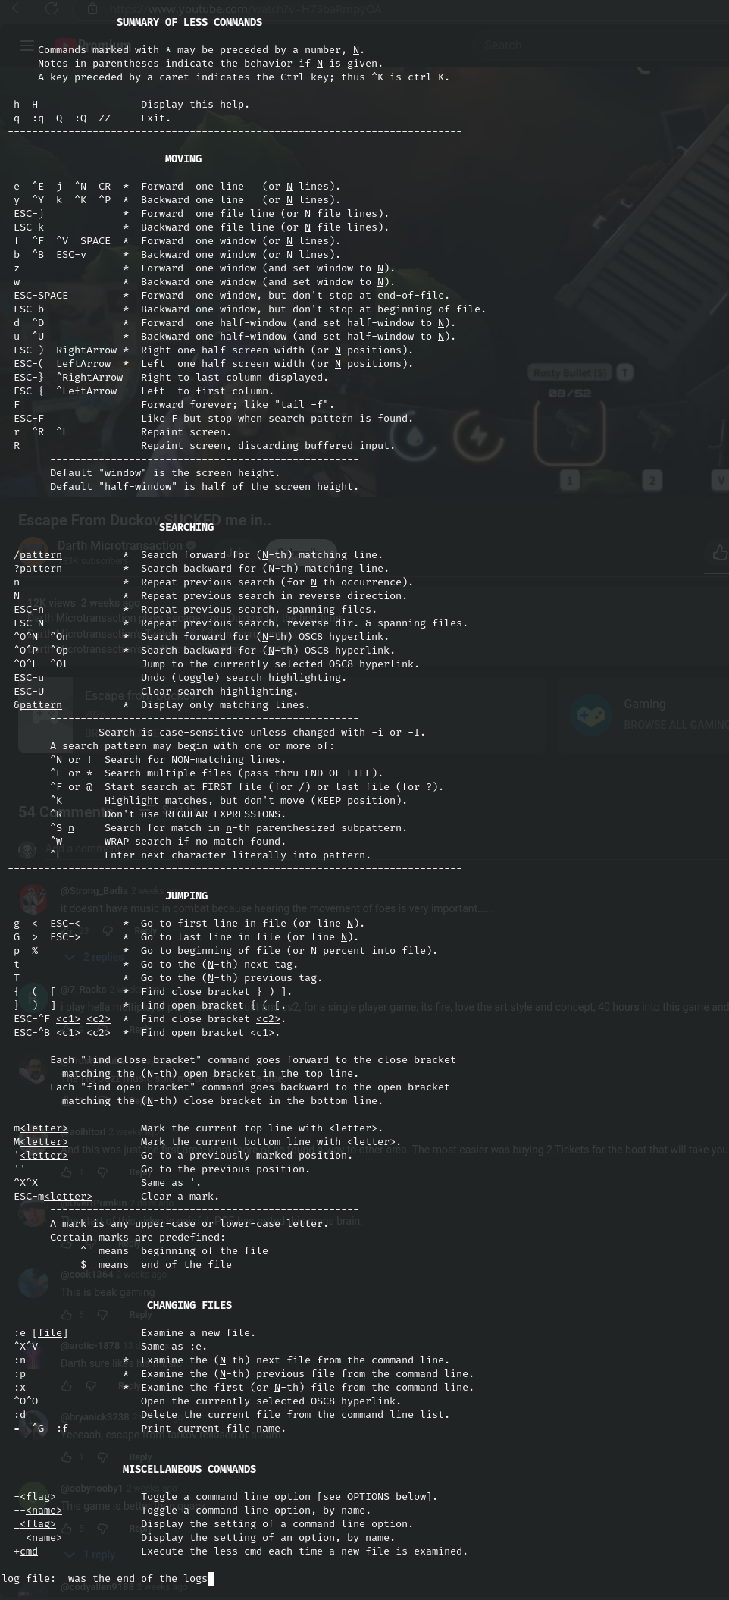Click 'Open the currently selected OSC8 hyperlink.'

pos(271,1401)
